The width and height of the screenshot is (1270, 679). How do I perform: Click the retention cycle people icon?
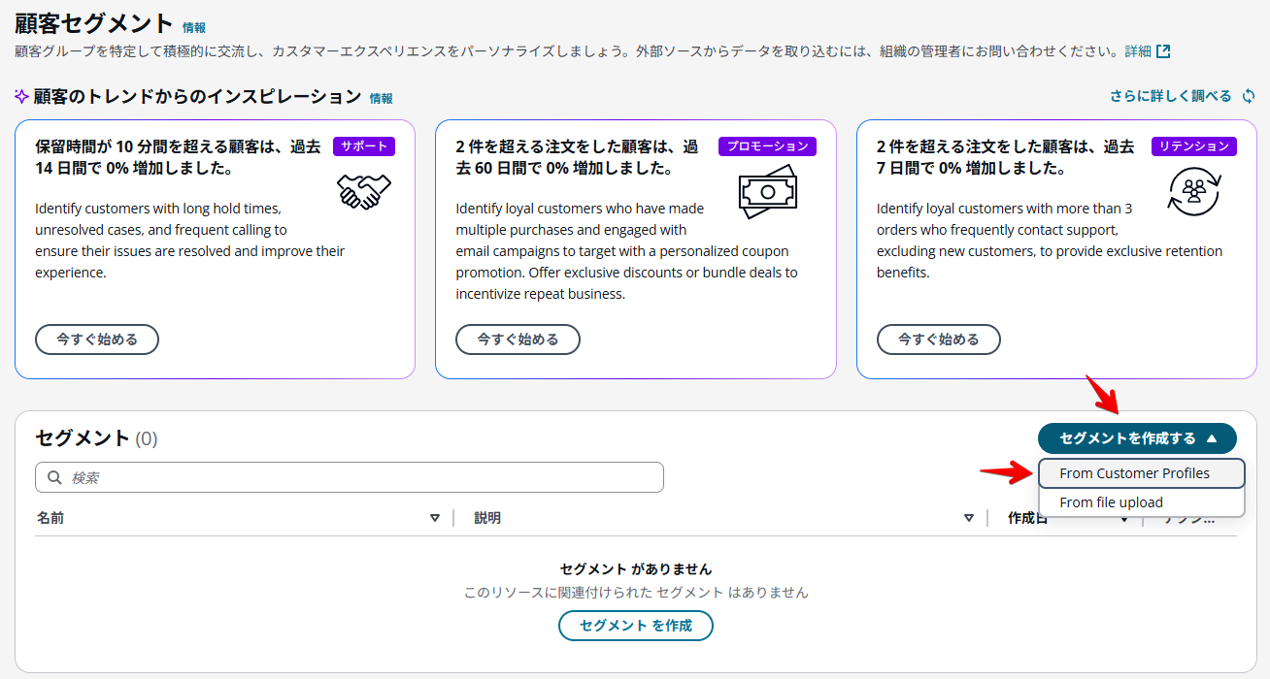pos(1192,191)
